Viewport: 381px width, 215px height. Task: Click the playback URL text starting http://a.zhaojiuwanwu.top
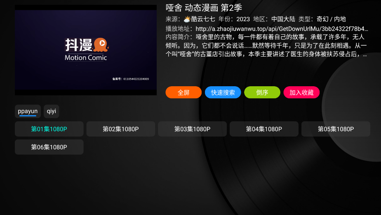(x=282, y=29)
